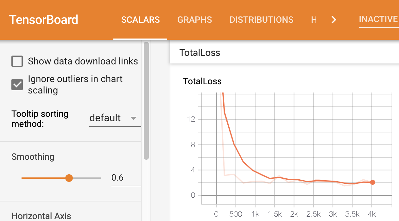This screenshot has width=399, height=221.
Task: Click the 4k x-axis label
Action: (x=372, y=214)
